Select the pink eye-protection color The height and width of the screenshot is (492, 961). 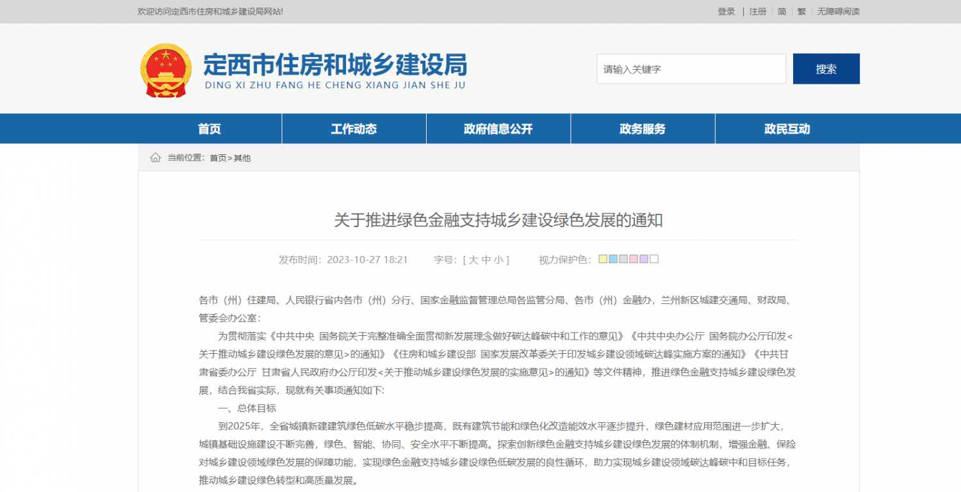pyautogui.click(x=634, y=259)
